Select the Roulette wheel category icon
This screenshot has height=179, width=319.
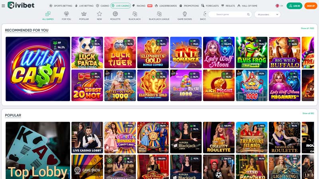(x=115, y=16)
